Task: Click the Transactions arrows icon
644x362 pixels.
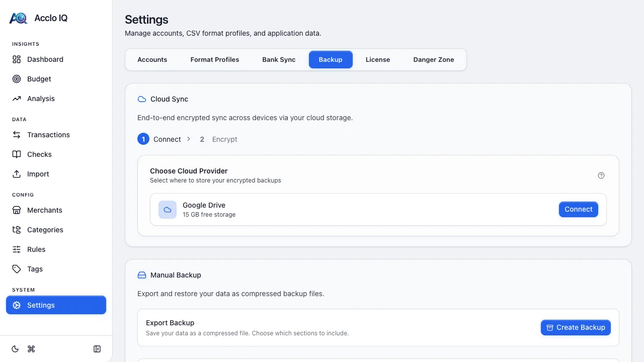Action: (17, 135)
